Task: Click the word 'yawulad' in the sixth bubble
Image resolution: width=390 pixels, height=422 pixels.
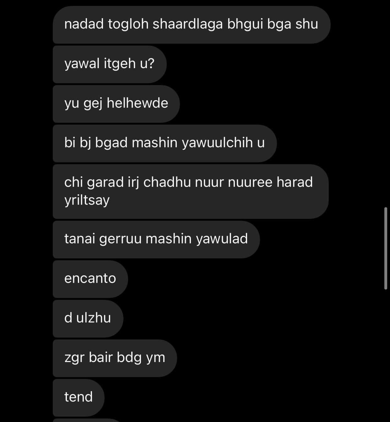Action: [x=222, y=239]
